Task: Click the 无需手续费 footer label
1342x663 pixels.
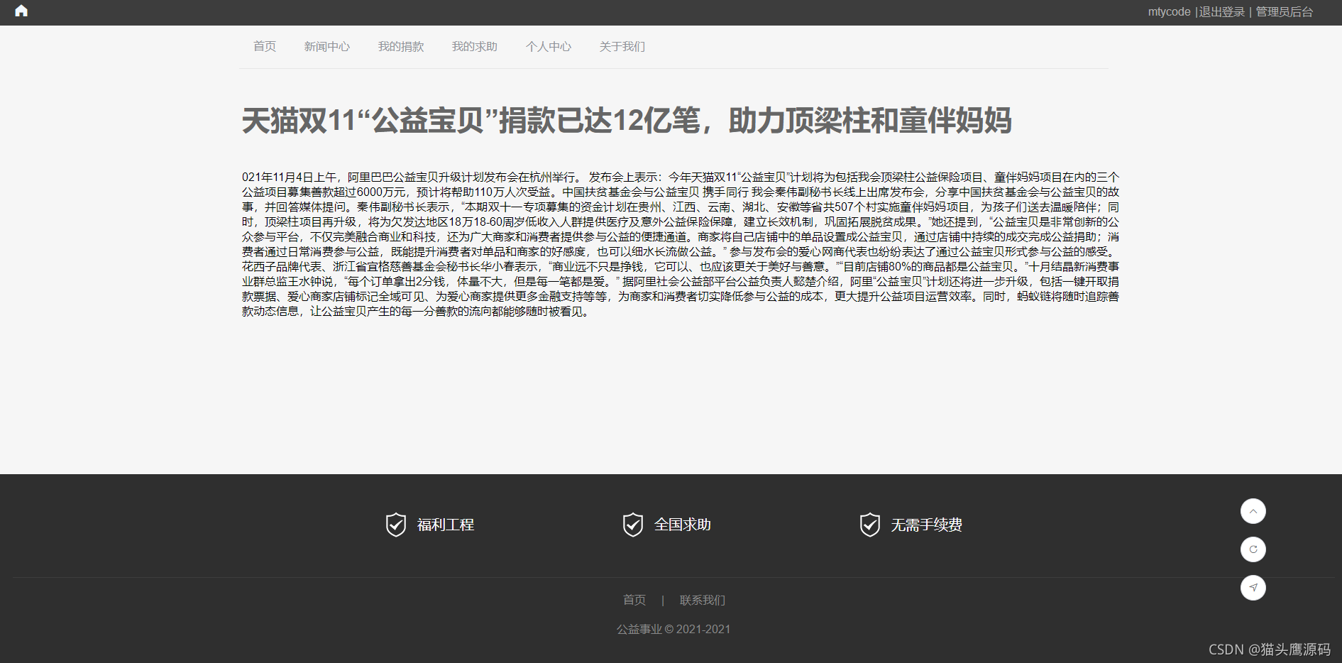Action: (x=927, y=525)
